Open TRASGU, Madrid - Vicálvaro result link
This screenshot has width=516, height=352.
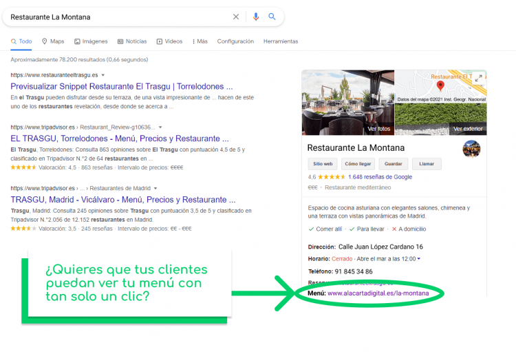coord(123,200)
